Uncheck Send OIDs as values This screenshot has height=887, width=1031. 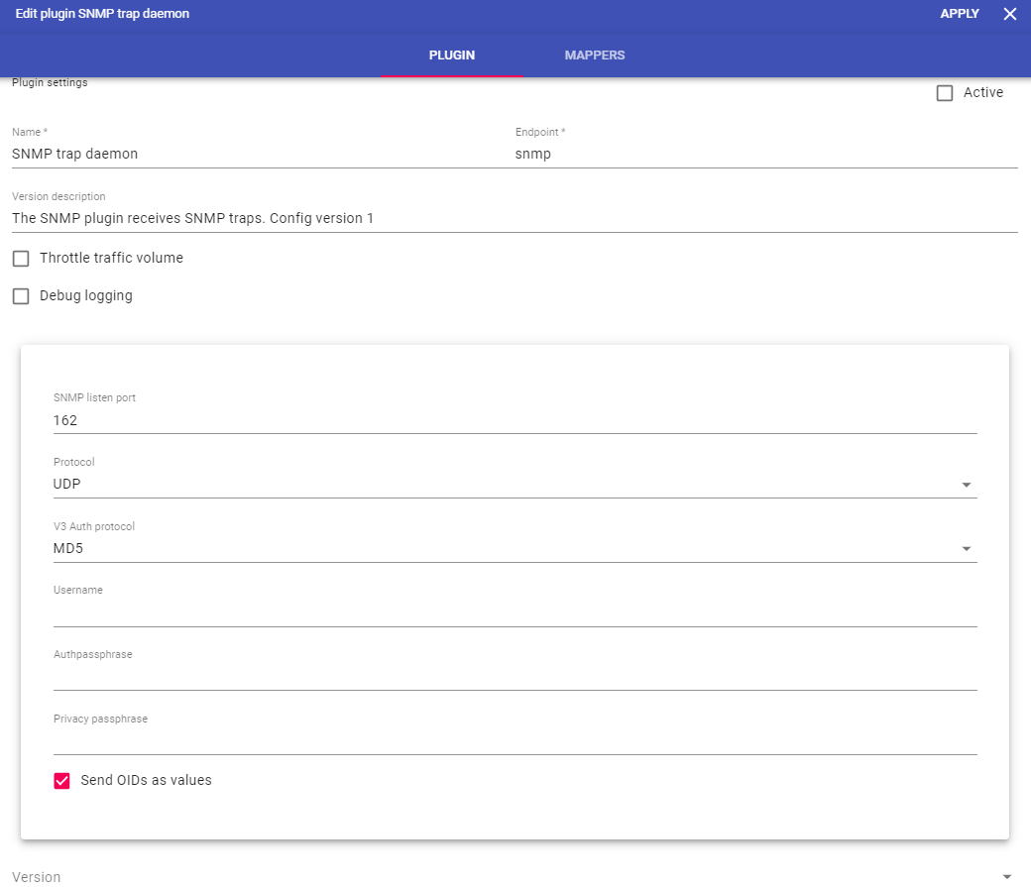62,781
